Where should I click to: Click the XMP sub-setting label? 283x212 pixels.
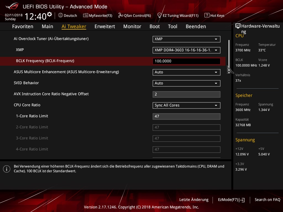click(x=20, y=50)
